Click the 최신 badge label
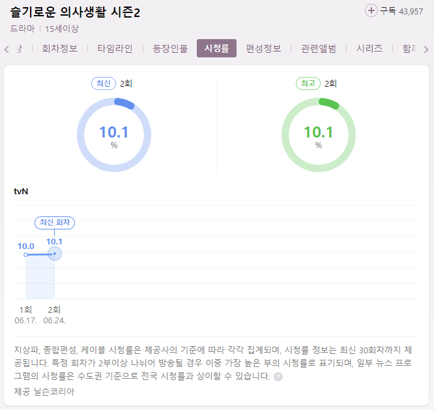The width and height of the screenshot is (434, 410). pyautogui.click(x=104, y=83)
